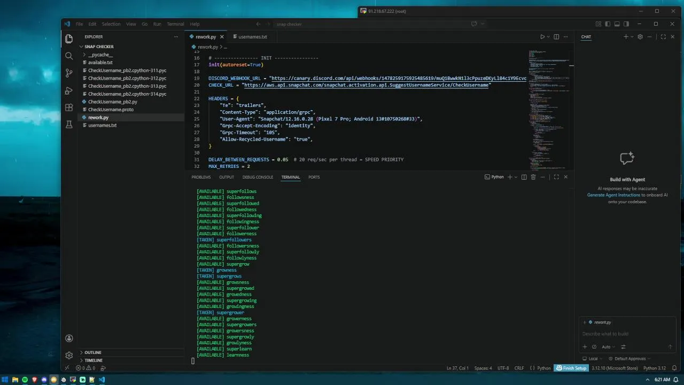684x385 pixels.
Task: Maximize the chat panel
Action: [663, 37]
